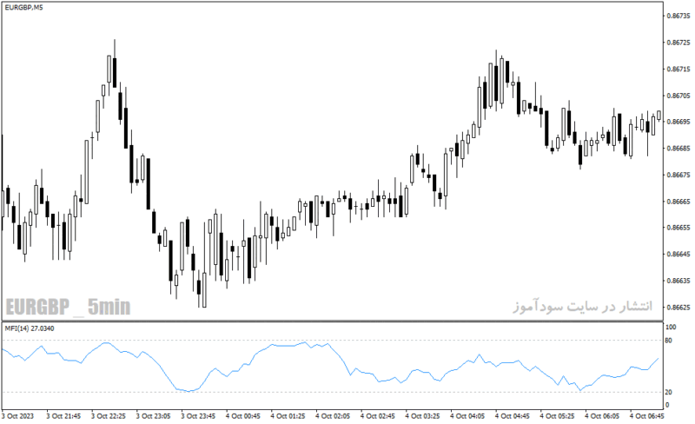Click the 4 Oct 00:45 time label
Viewport: 695px width, 424px height.
[x=243, y=416]
